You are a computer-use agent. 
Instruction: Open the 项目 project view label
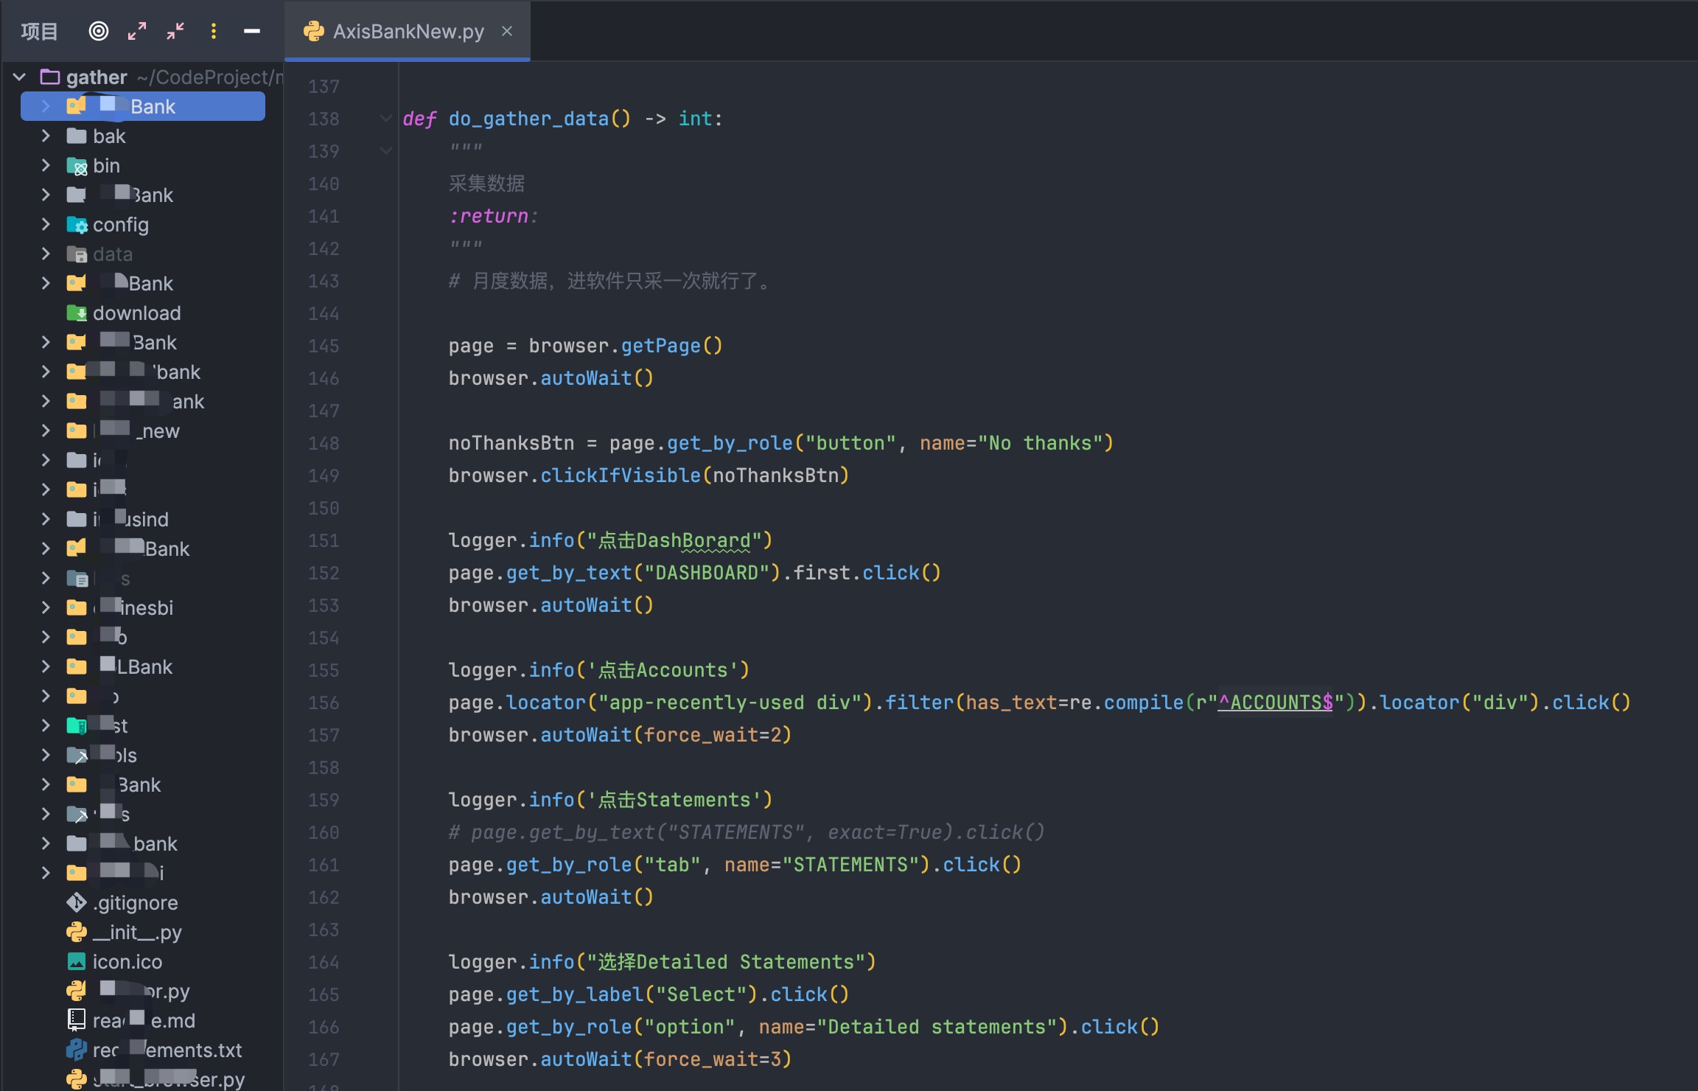click(x=39, y=31)
